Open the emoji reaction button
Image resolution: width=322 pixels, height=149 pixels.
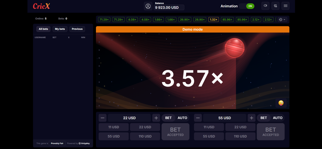[281, 103]
